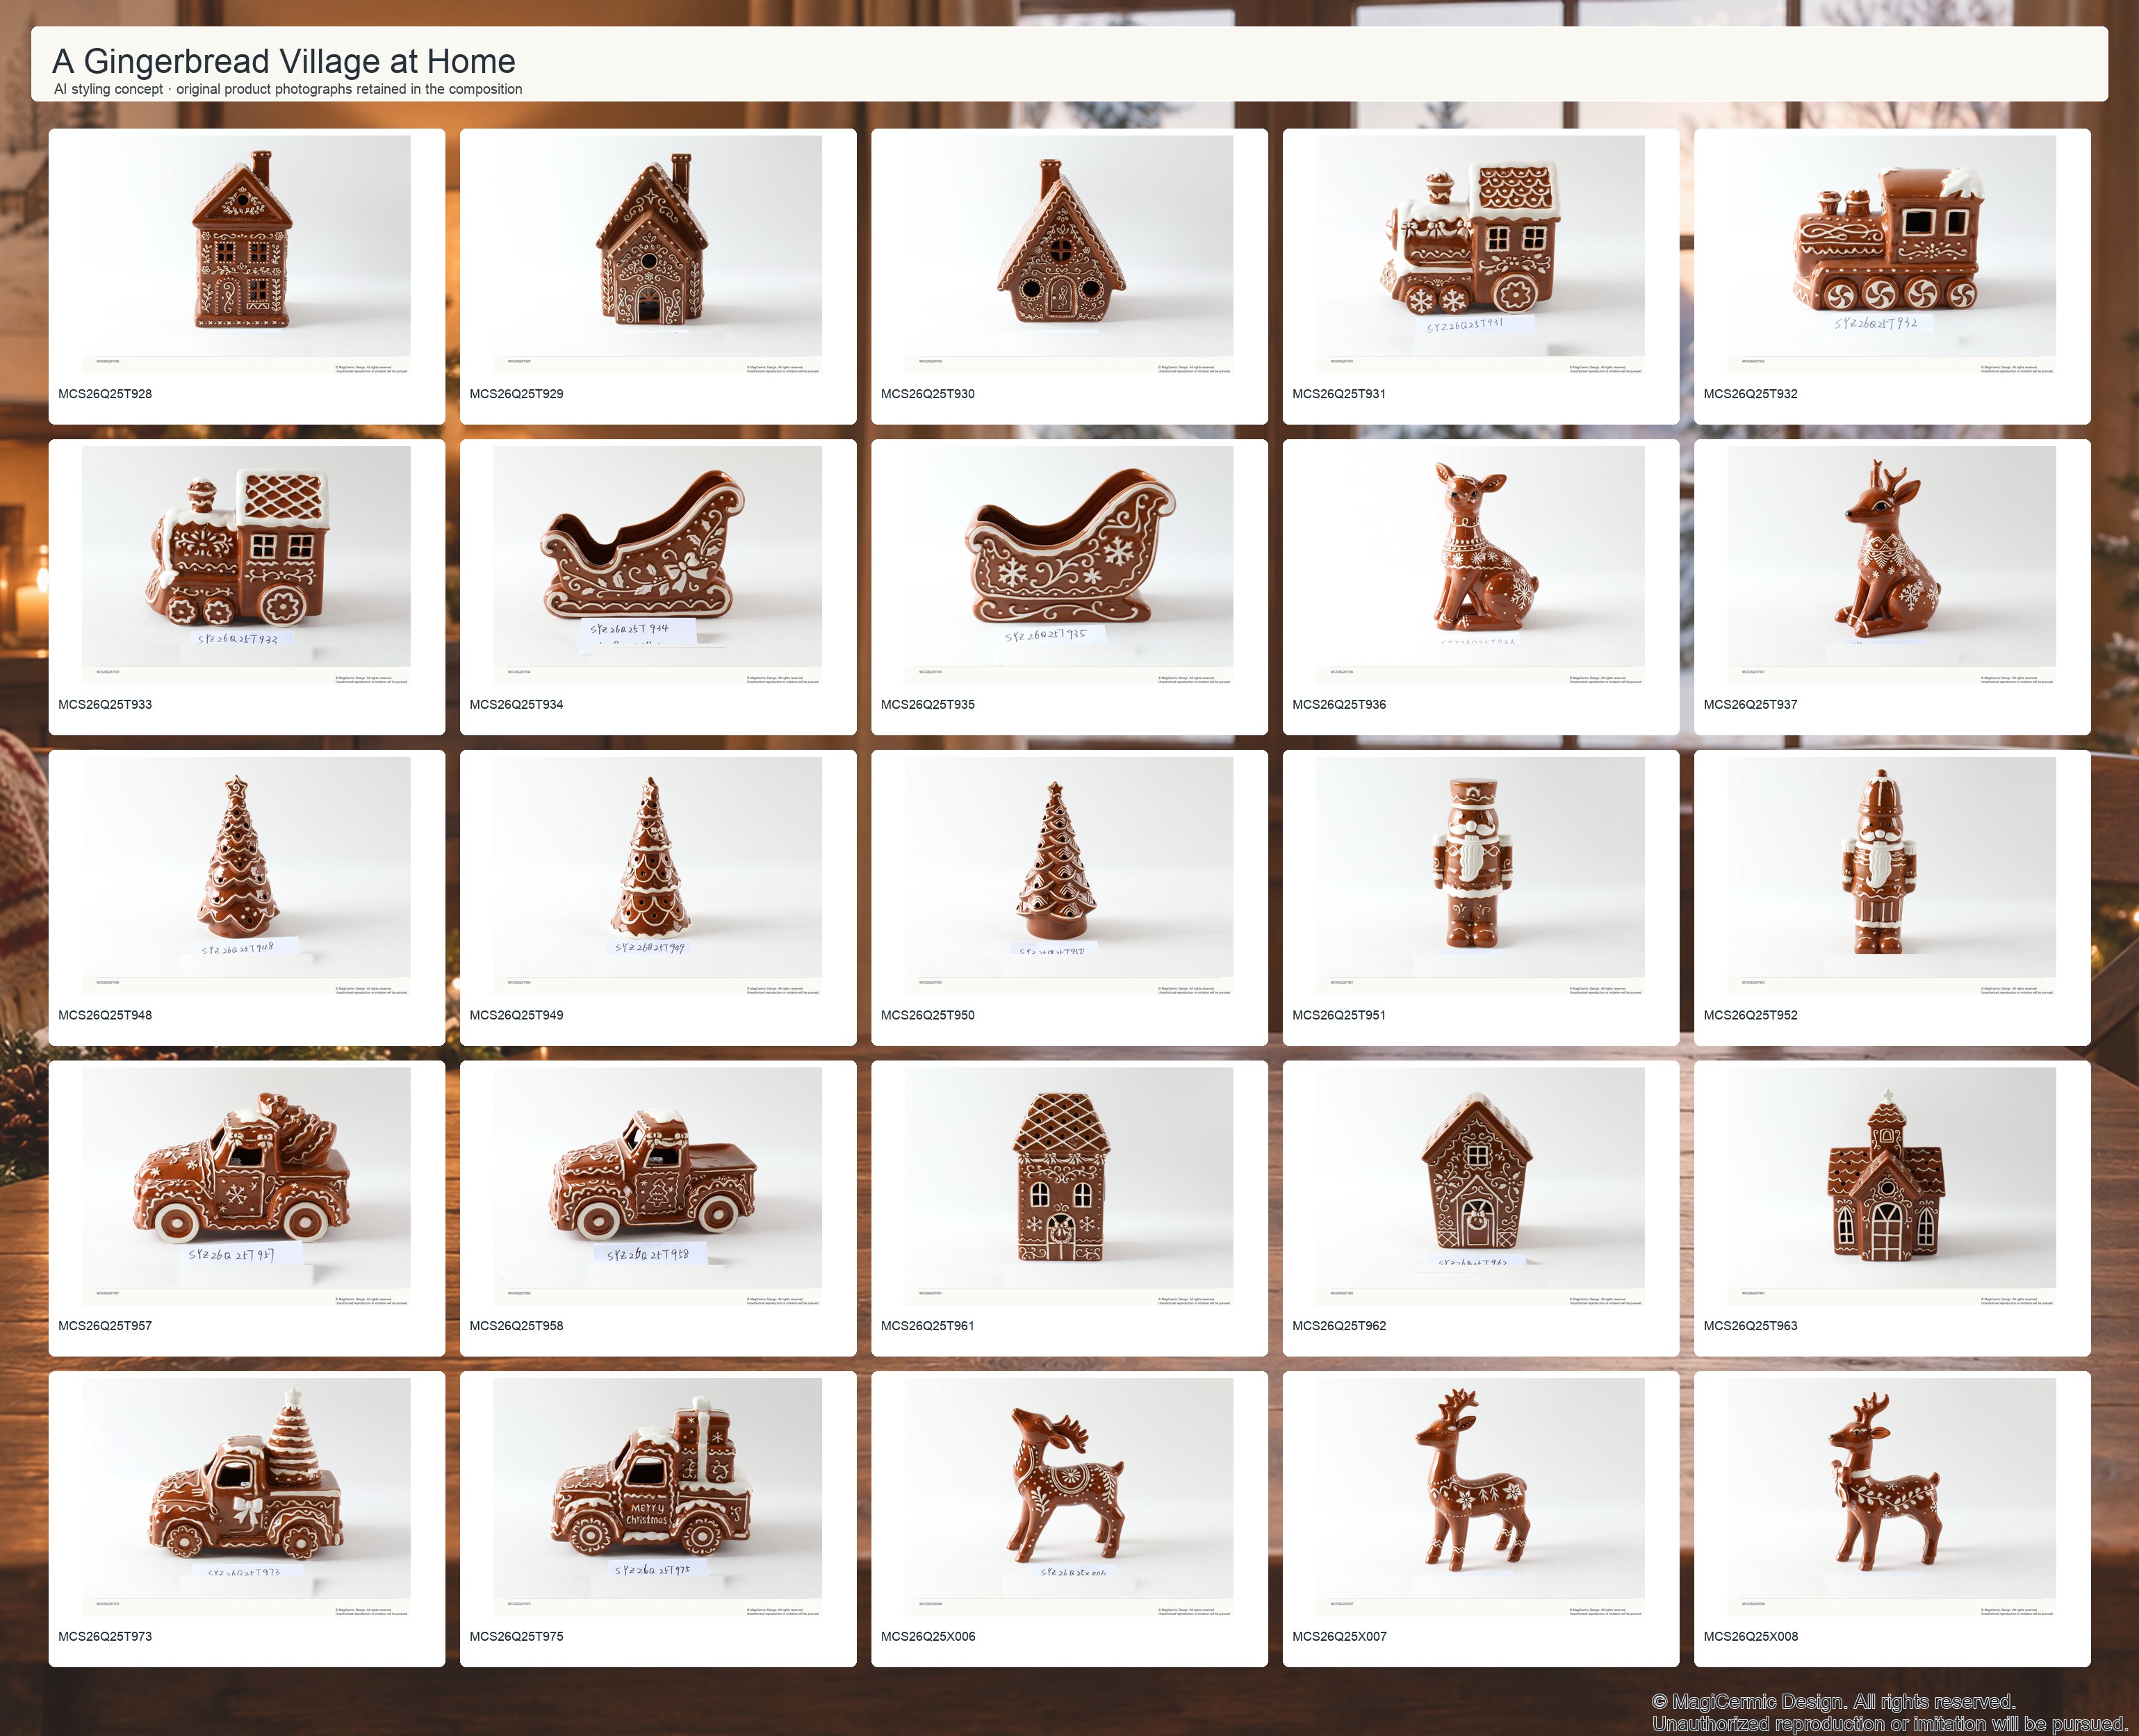Click the MCS26Q25T952 nutcracker photo
This screenshot has width=2139, height=1736.
1892,876
